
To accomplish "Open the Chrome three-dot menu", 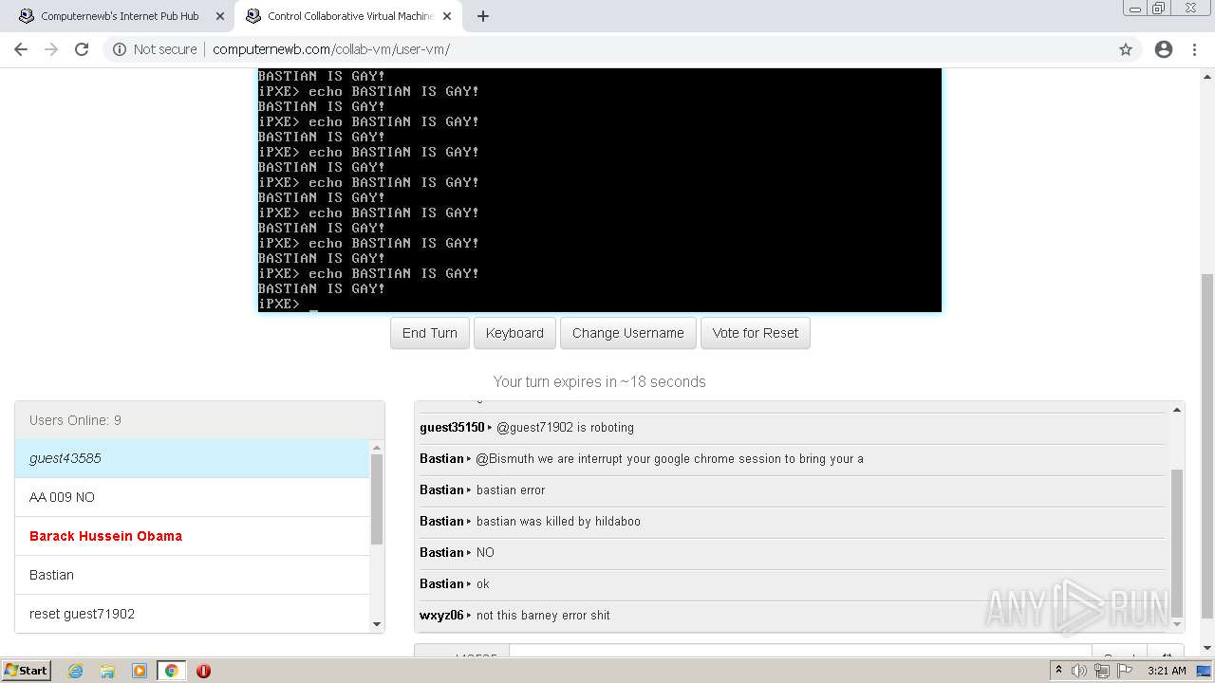I will [x=1196, y=49].
